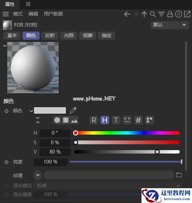This screenshot has width=192, height=203.
Task: Select the 颜色 material tab
Action: coord(31,35)
